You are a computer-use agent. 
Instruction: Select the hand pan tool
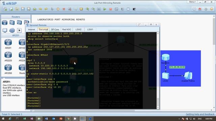(58, 9)
